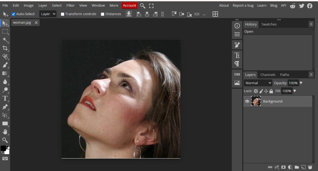Expand the Fill slider arrow
Viewport: 318px width, 171px height.
[x=295, y=91]
